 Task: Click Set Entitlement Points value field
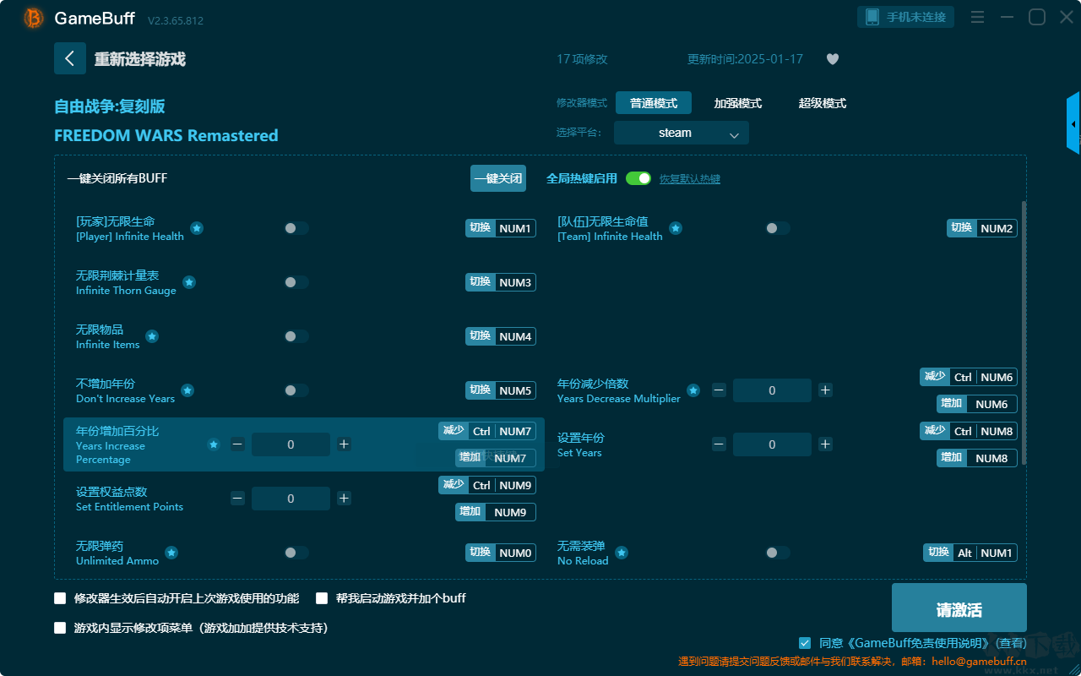tap(291, 499)
